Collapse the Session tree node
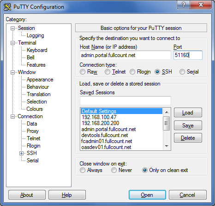This screenshot has height=206, width=215. [12, 28]
